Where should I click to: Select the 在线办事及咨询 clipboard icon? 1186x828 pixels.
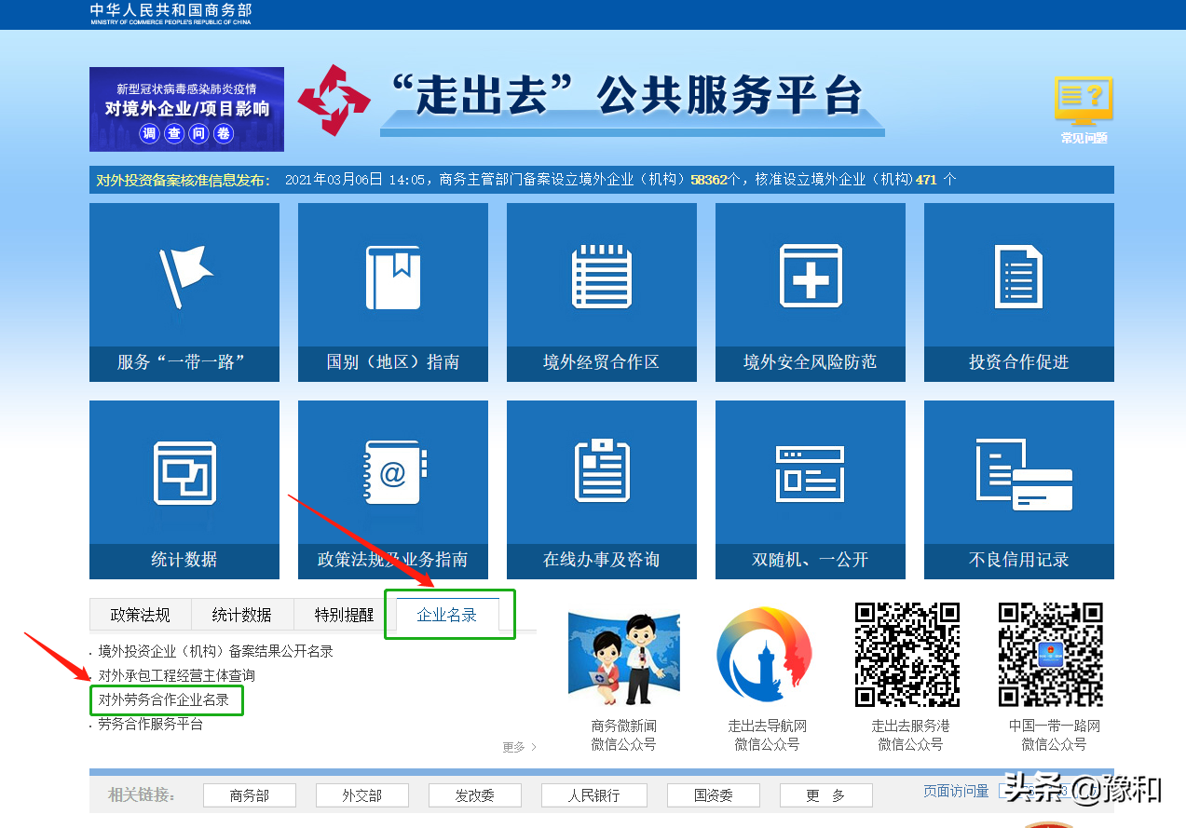click(601, 472)
